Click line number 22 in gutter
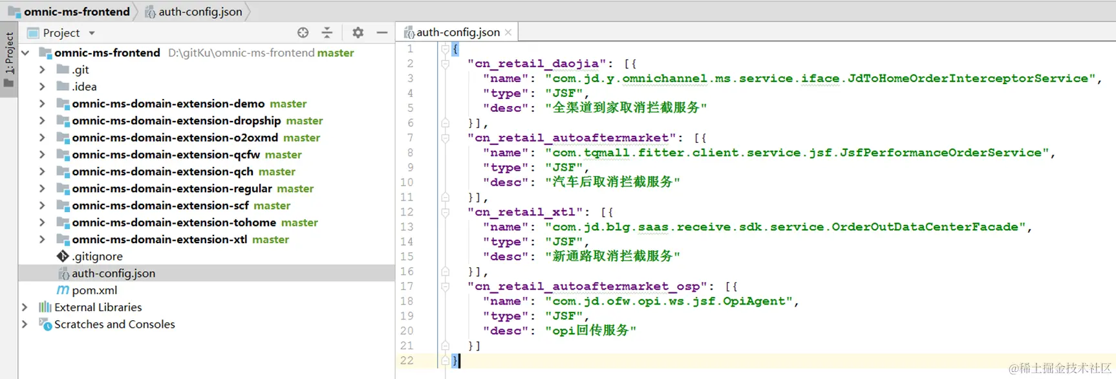 [407, 361]
